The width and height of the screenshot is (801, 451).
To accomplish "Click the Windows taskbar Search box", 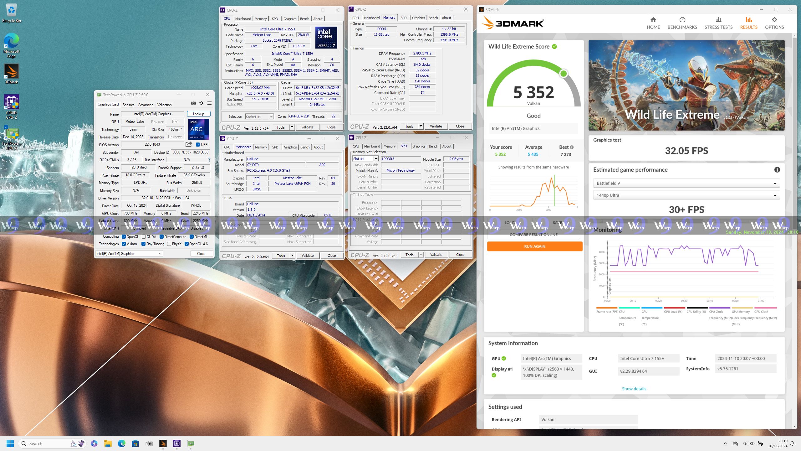I will 52,443.
